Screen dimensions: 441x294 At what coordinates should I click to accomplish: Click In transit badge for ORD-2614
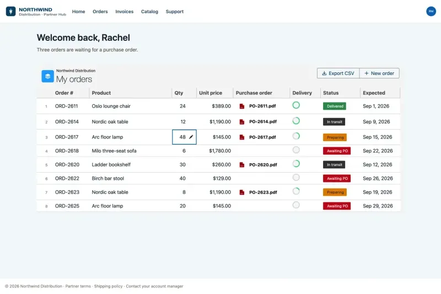pyautogui.click(x=334, y=121)
